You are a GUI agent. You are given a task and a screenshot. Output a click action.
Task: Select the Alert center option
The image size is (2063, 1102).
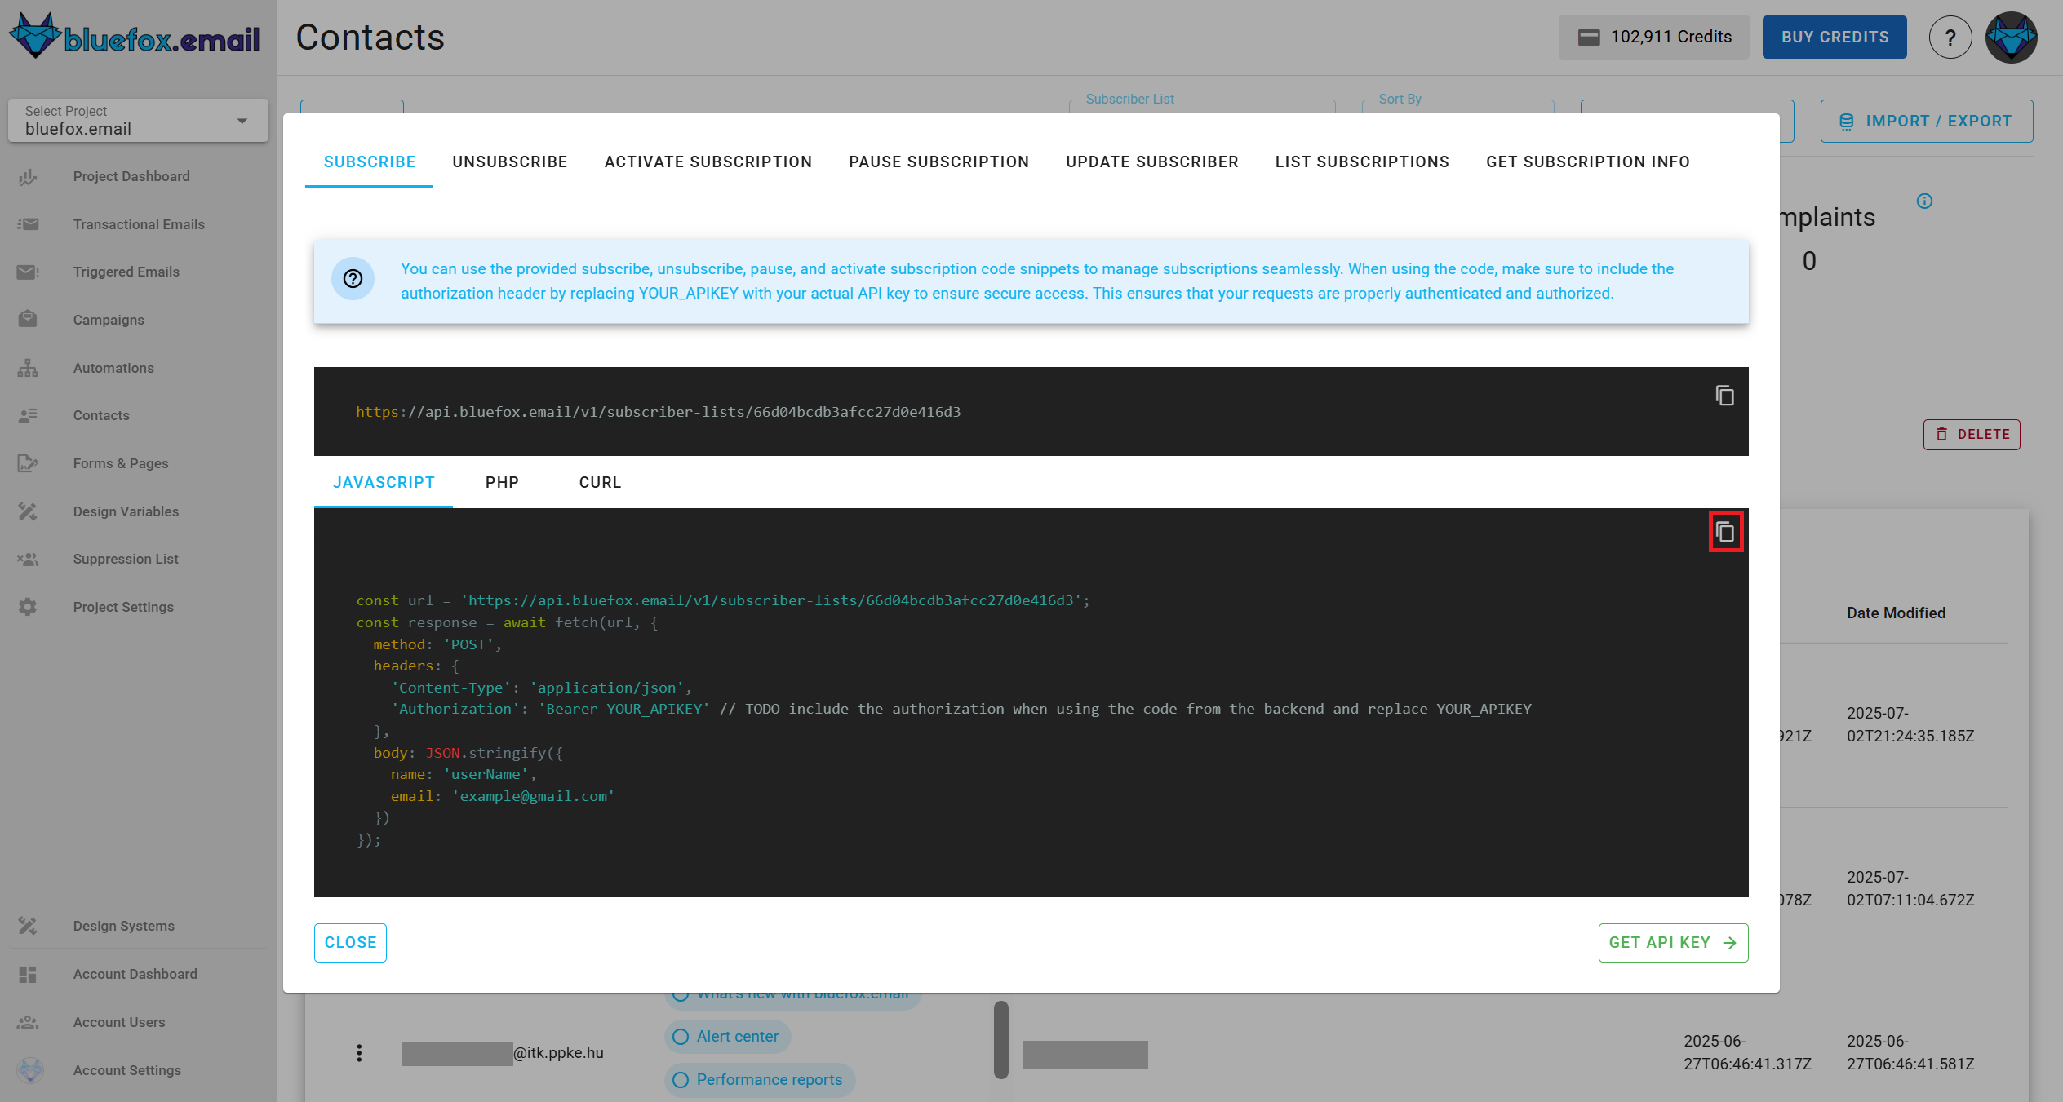(x=727, y=1036)
